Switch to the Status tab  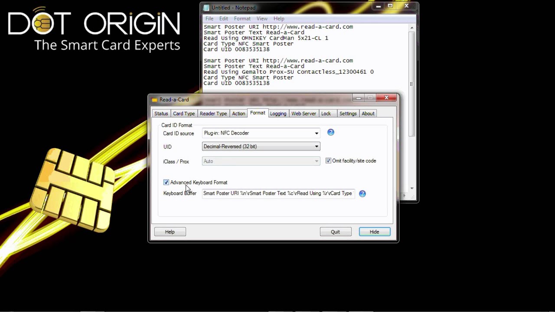click(x=161, y=114)
